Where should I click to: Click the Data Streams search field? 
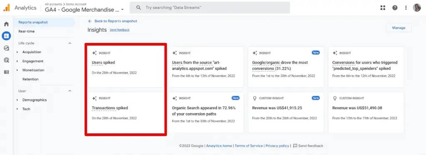point(210,7)
